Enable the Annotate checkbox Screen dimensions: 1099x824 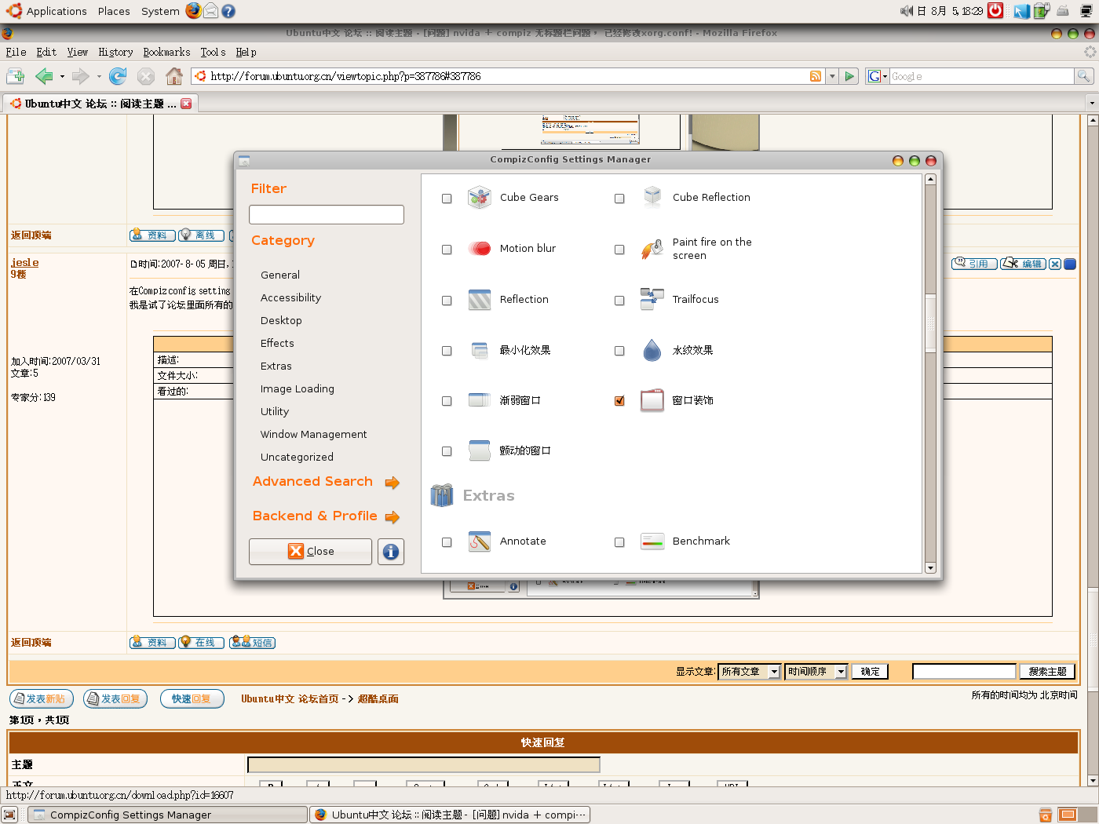[447, 542]
